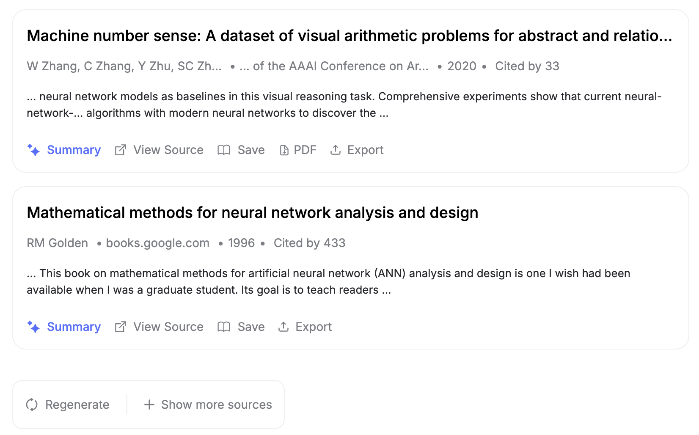Click the Export upload icon on the first result
This screenshot has width=699, height=435.
click(x=336, y=150)
